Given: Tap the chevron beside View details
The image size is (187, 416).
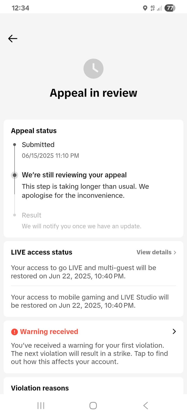Looking at the screenshot, I should coord(175,252).
